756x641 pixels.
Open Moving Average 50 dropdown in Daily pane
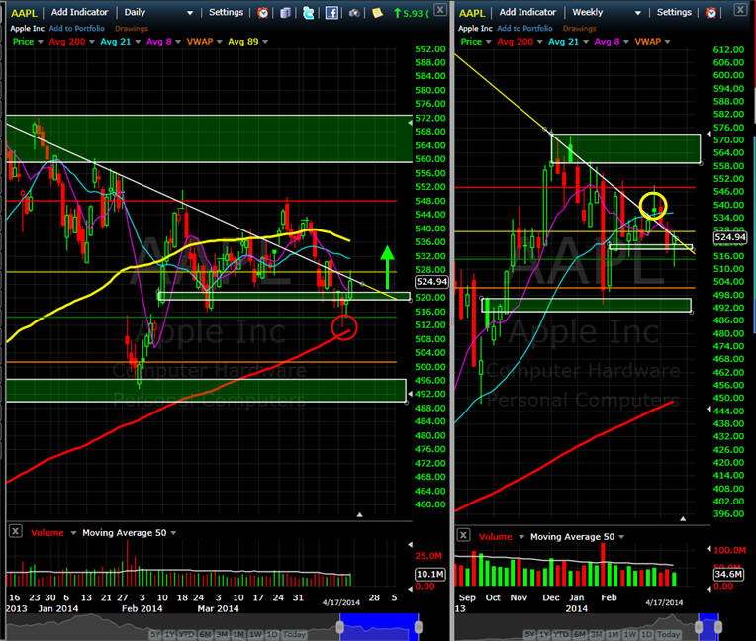[x=173, y=533]
